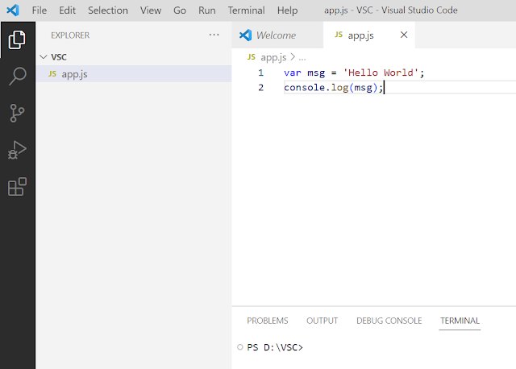Open the File menu
The image size is (516, 369).
(x=40, y=10)
